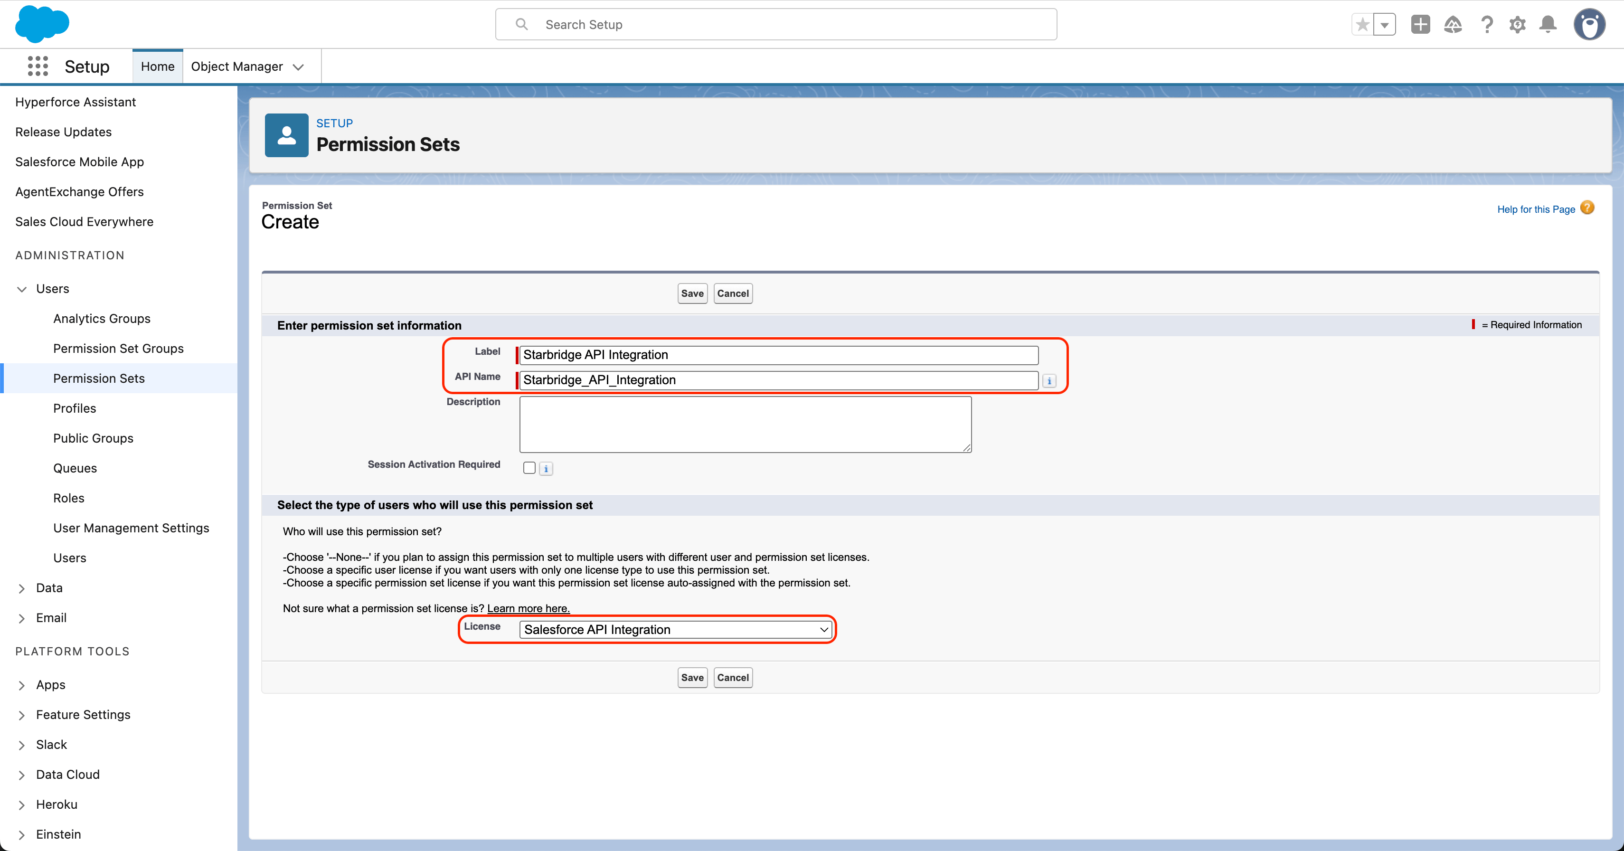The image size is (1624, 851).
Task: Expand the Feature Settings section
Action: (x=21, y=715)
